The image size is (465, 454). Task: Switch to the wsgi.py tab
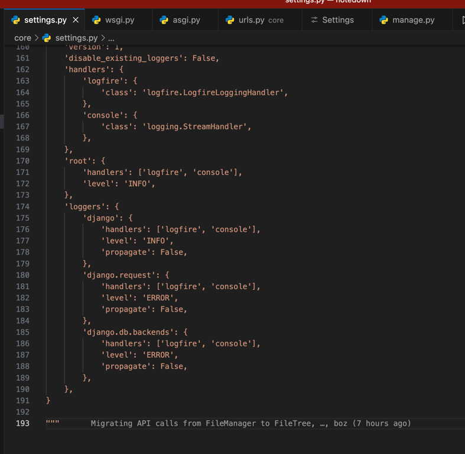tap(119, 20)
